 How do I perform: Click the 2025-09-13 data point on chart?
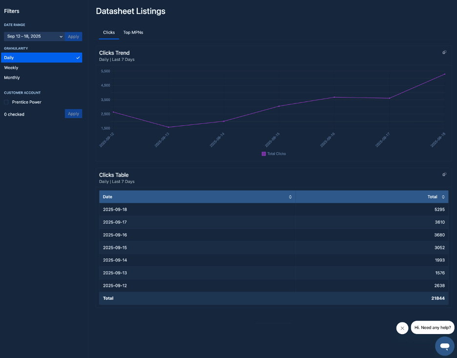click(x=168, y=127)
